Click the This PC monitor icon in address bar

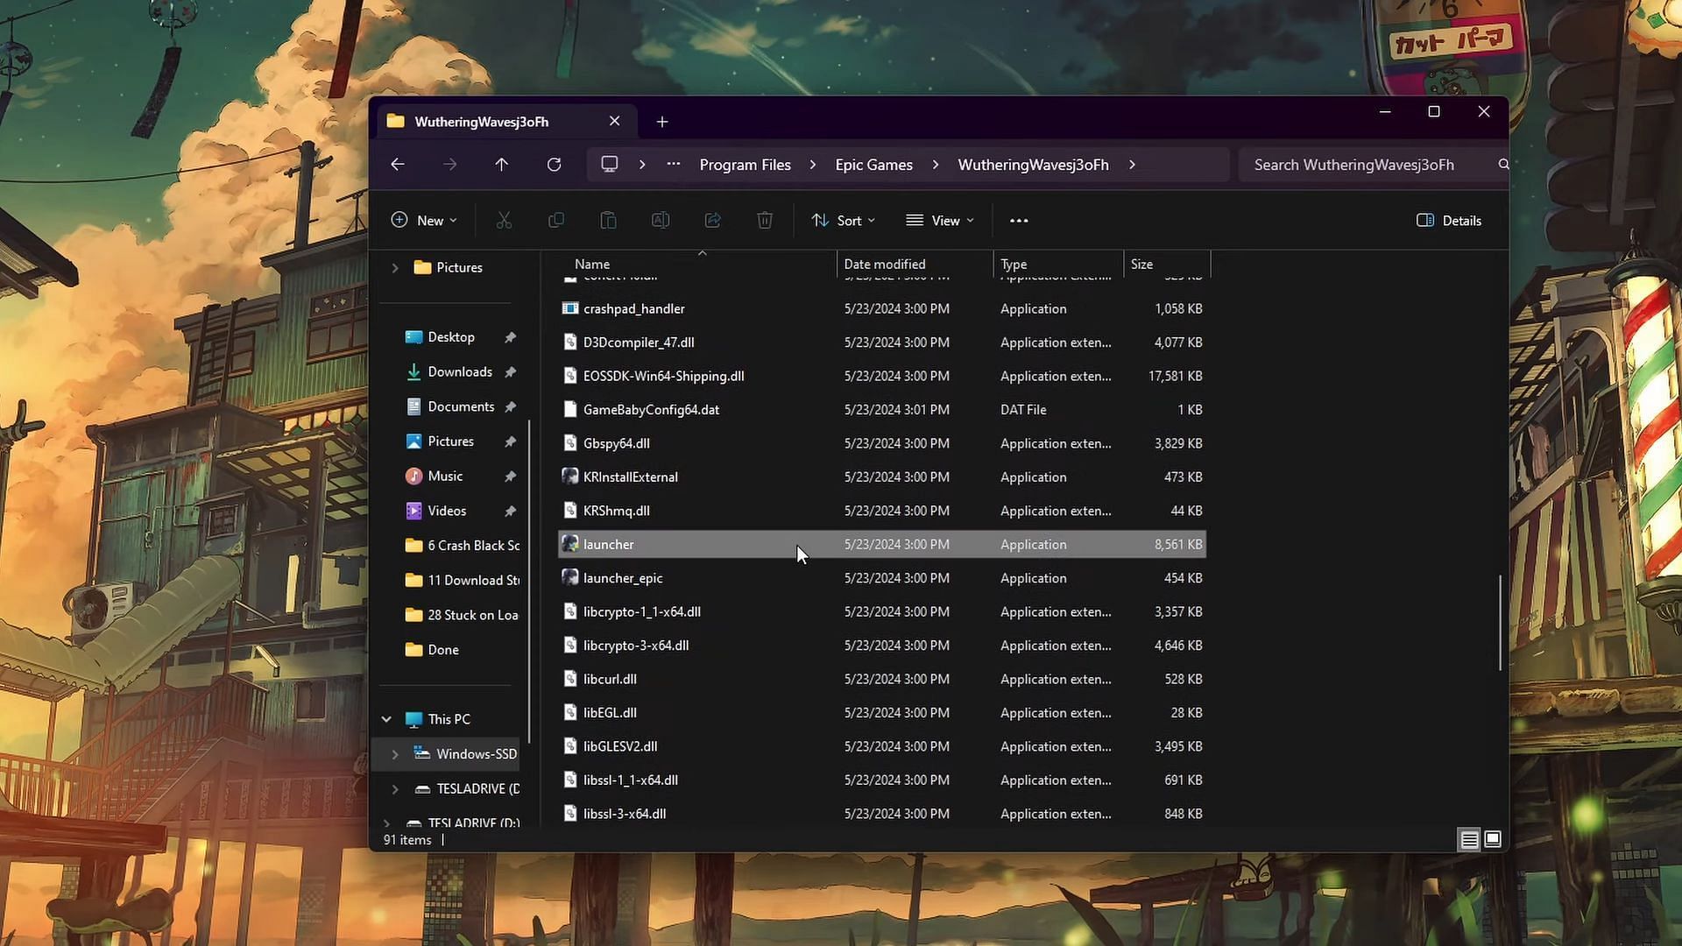point(610,165)
